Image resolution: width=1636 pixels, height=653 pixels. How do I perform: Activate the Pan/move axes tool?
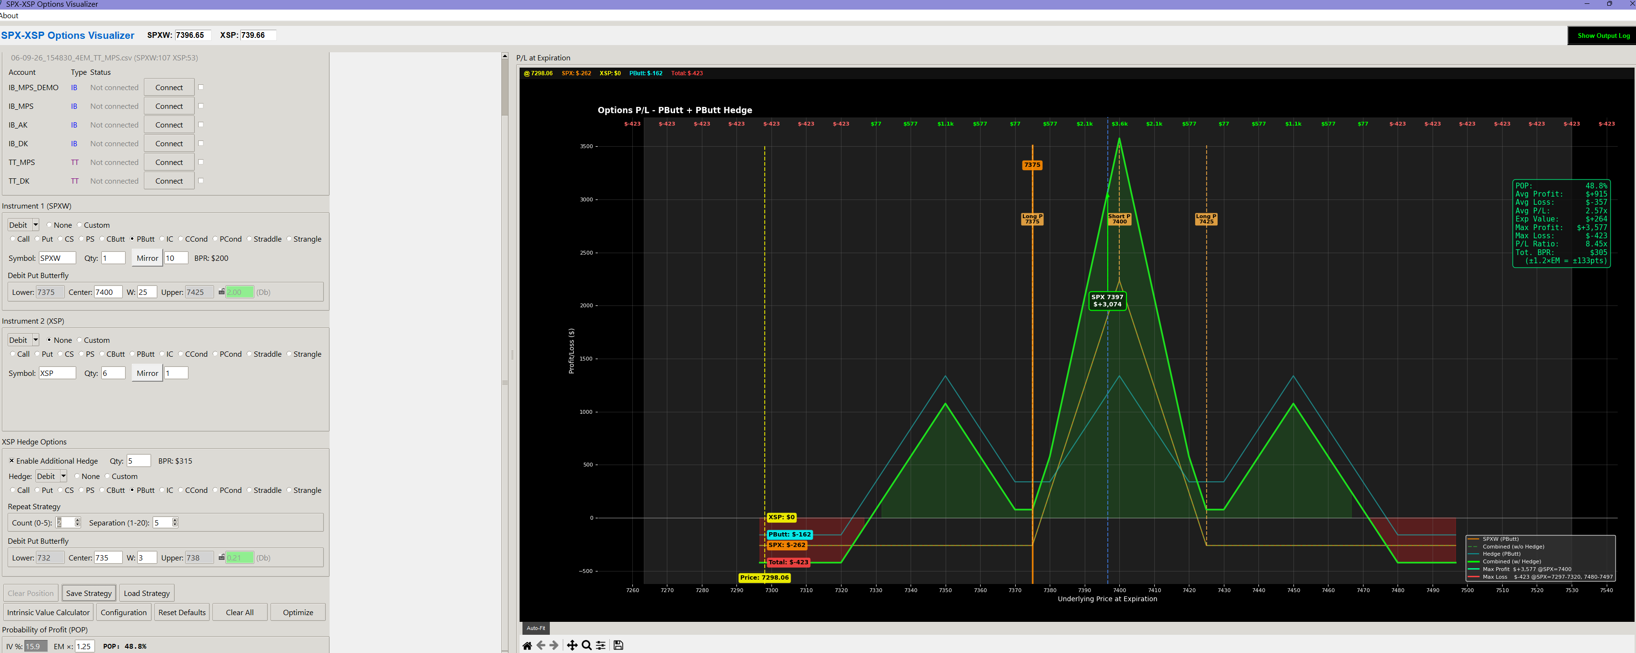point(572,645)
